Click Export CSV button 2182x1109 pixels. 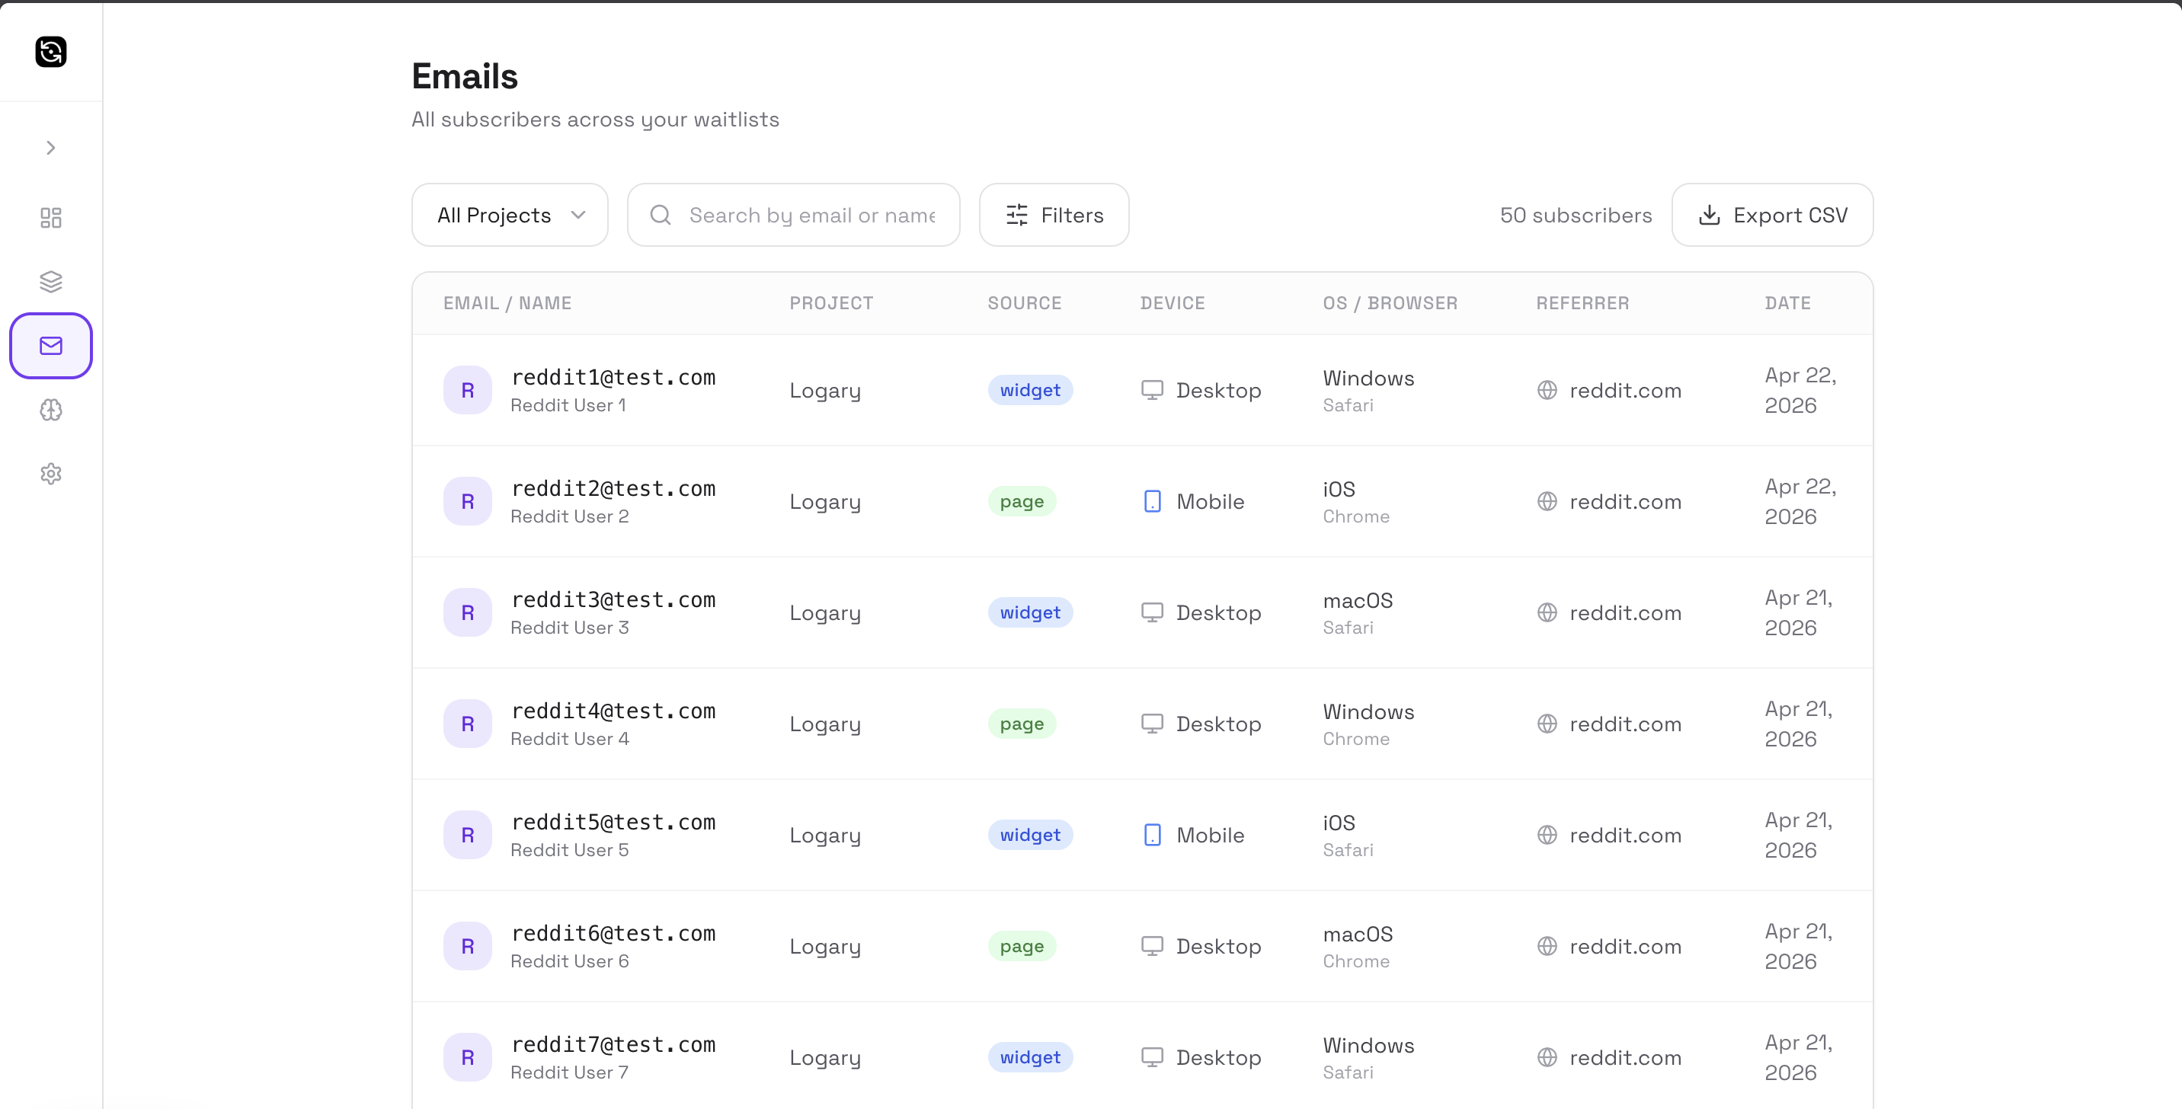pyautogui.click(x=1772, y=215)
